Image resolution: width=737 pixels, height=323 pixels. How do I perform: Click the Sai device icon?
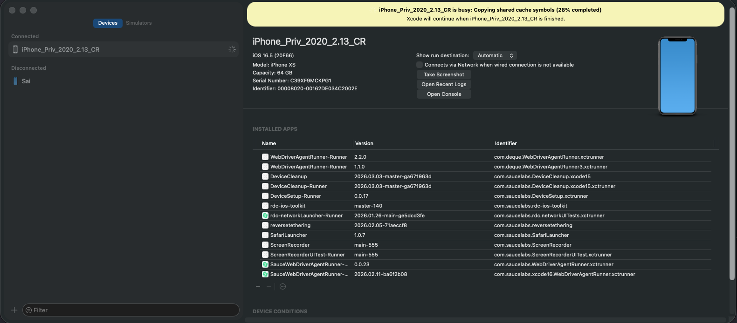15,81
